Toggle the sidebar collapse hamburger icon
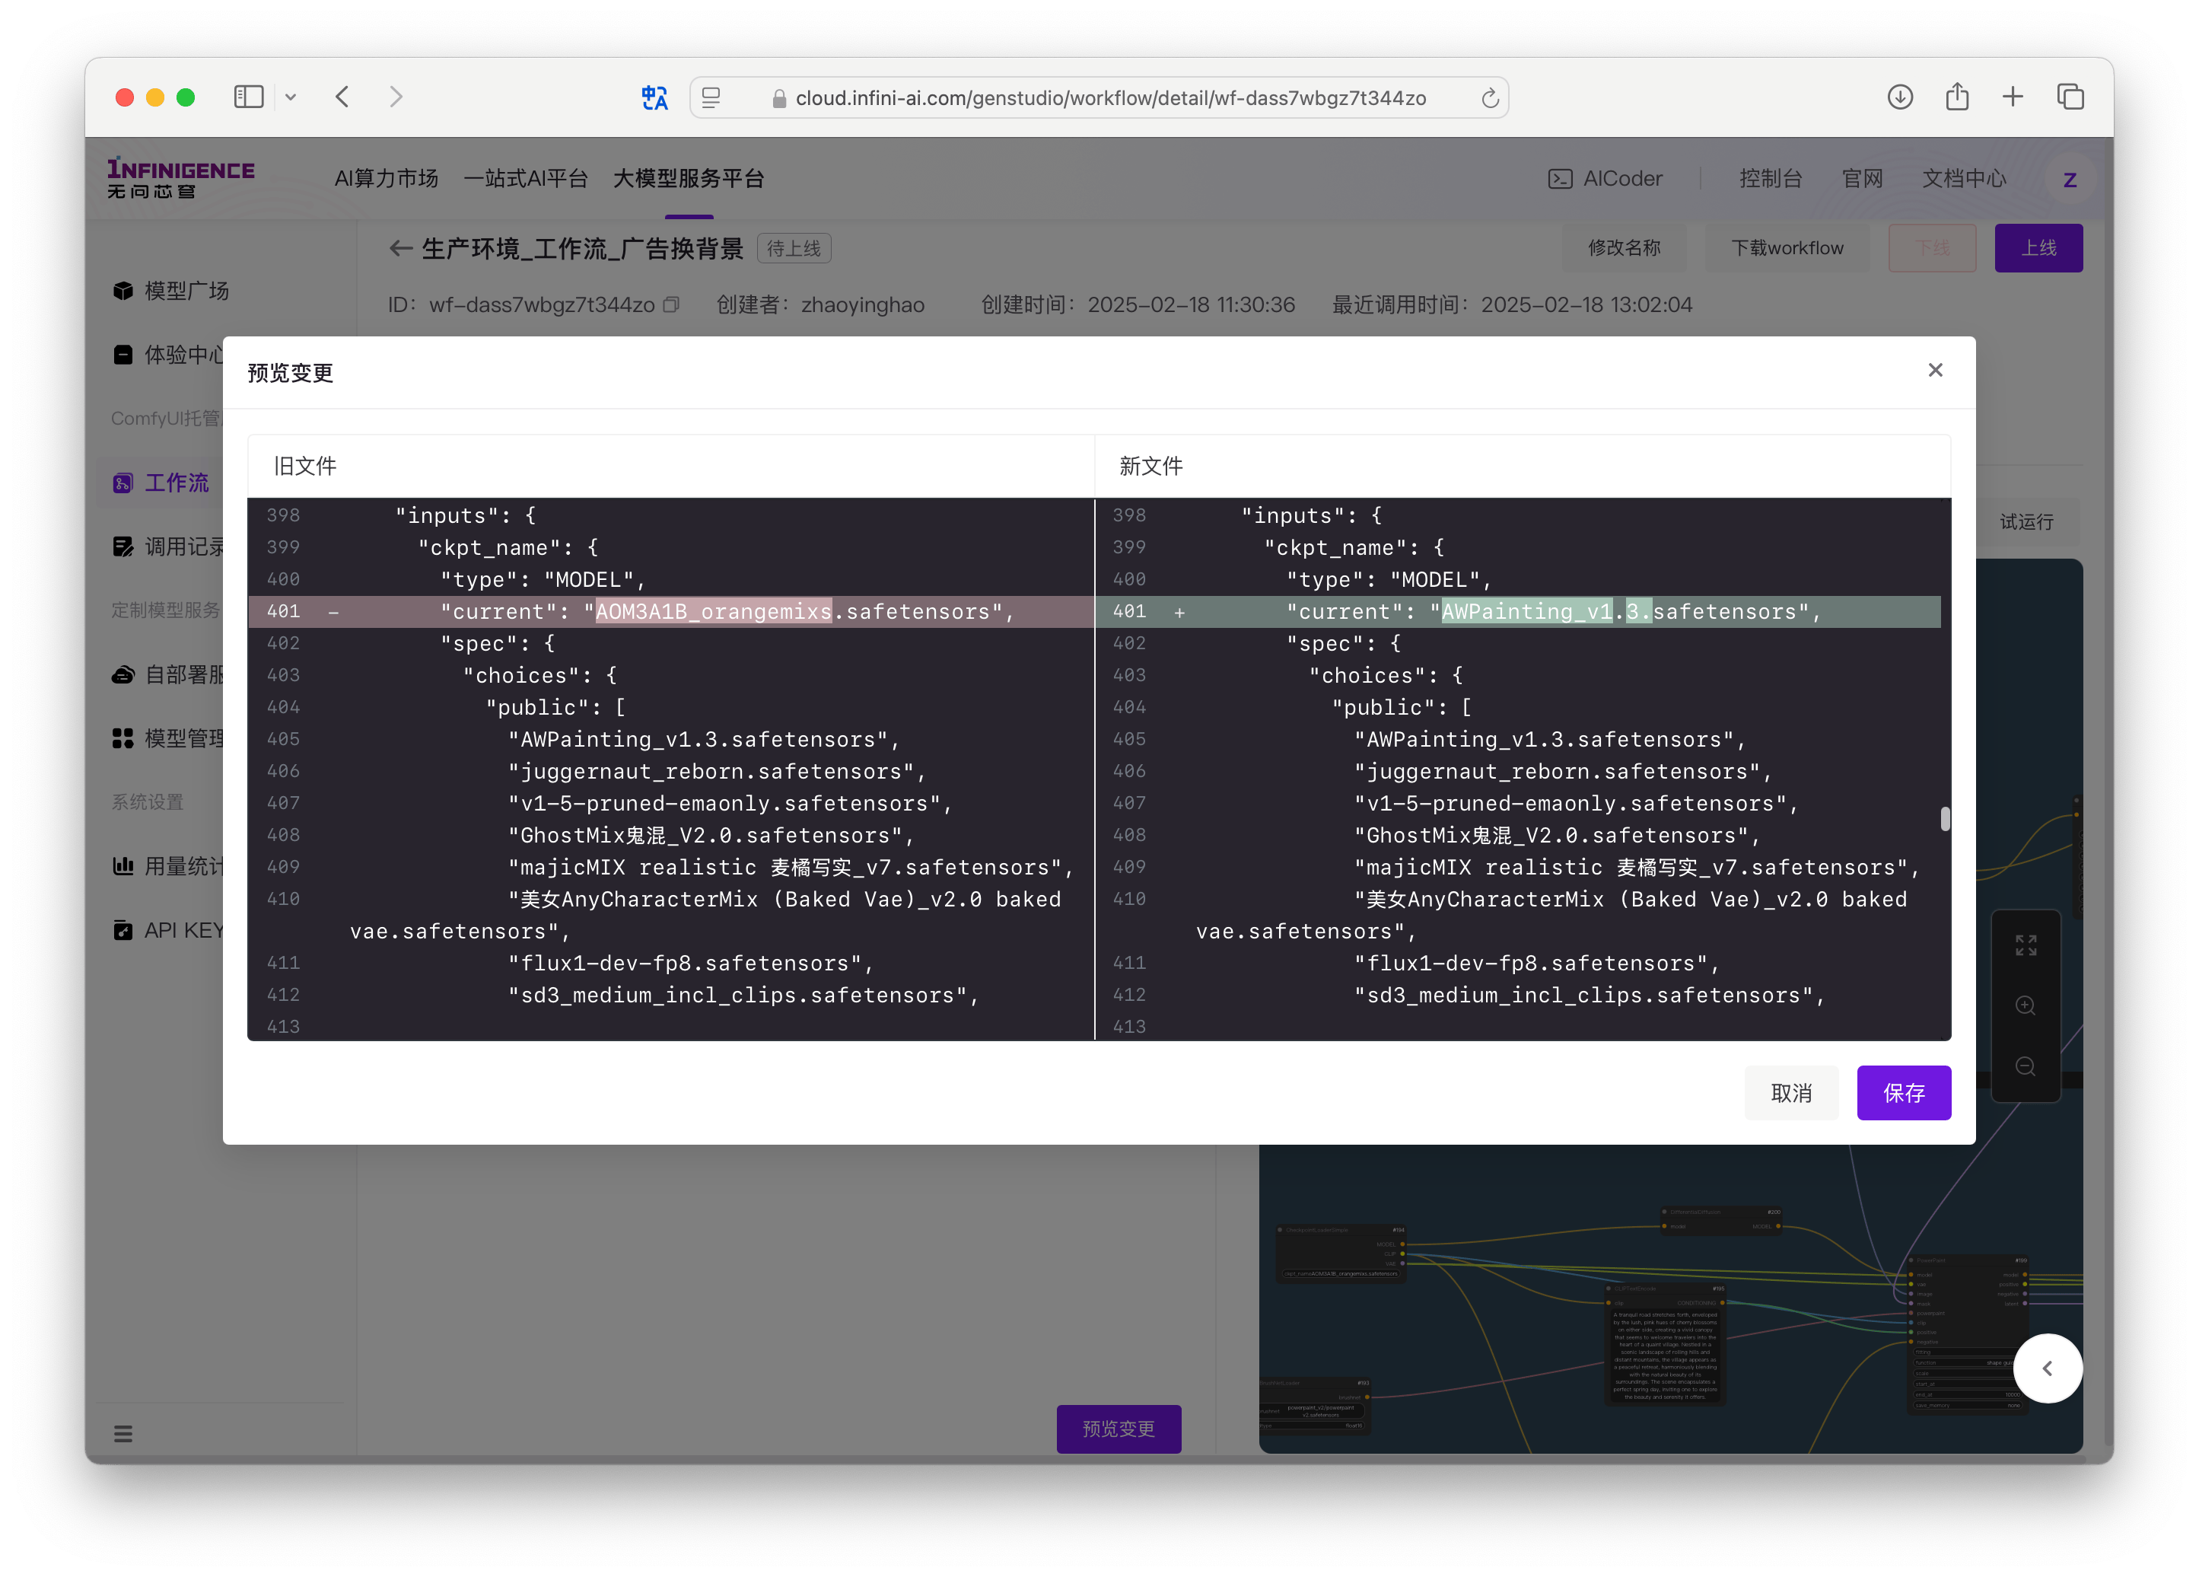 tap(123, 1433)
